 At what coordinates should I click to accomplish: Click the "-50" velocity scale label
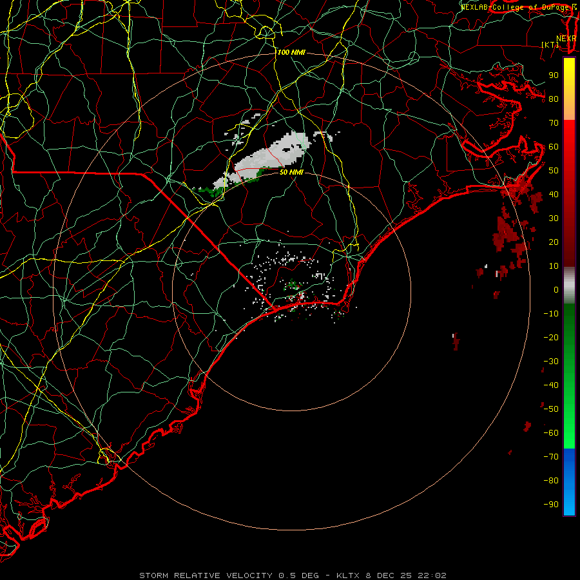(x=551, y=409)
